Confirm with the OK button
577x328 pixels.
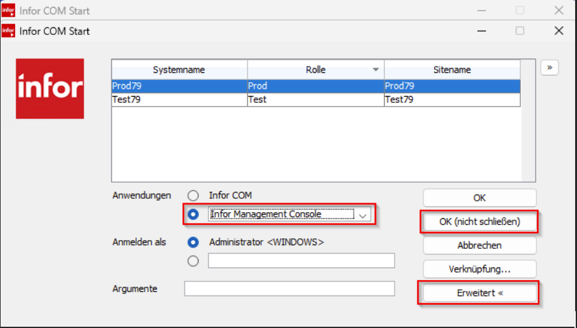click(480, 198)
